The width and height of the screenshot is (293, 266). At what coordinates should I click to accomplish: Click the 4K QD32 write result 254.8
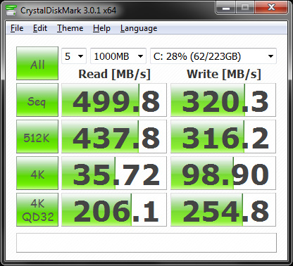pyautogui.click(x=223, y=210)
